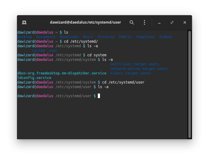Image resolution: width=209 pixels, height=158 pixels.
Task: Click the dbus-org.freedesktop.nm-dispatcher.service file name
Action: [x=62, y=73]
